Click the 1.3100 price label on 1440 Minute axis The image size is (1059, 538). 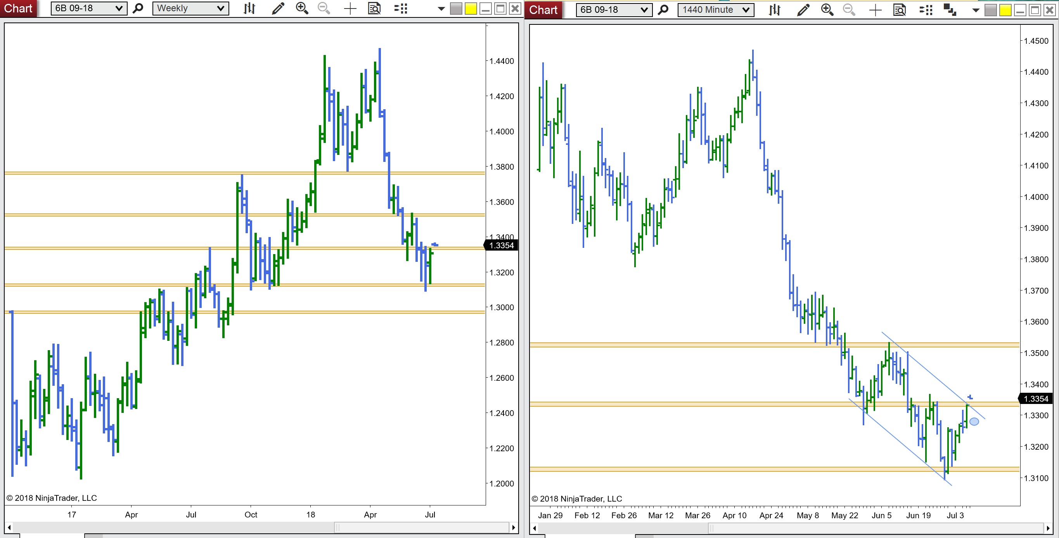[1036, 478]
